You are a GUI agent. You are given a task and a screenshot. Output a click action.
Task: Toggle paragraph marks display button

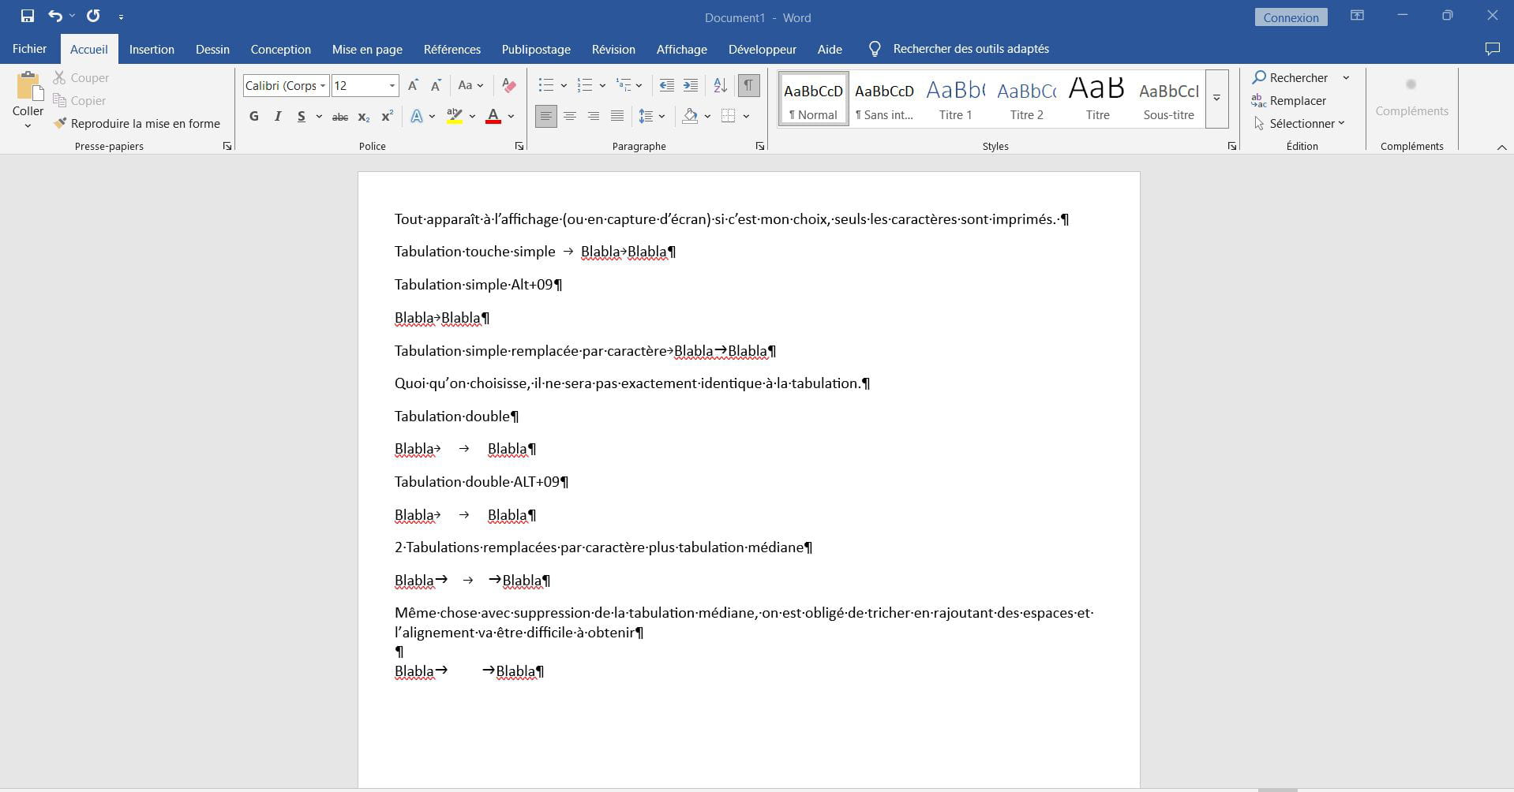[x=748, y=85]
